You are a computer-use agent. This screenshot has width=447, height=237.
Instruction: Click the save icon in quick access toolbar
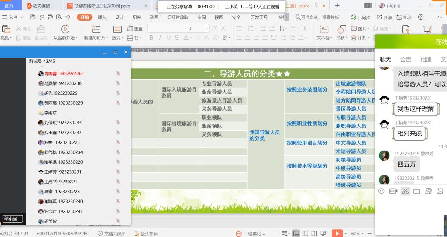tap(33, 17)
